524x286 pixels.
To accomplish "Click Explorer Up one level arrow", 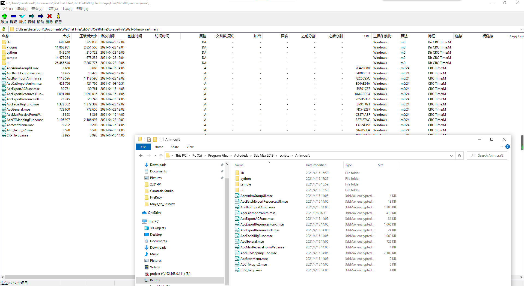I will click(x=161, y=156).
